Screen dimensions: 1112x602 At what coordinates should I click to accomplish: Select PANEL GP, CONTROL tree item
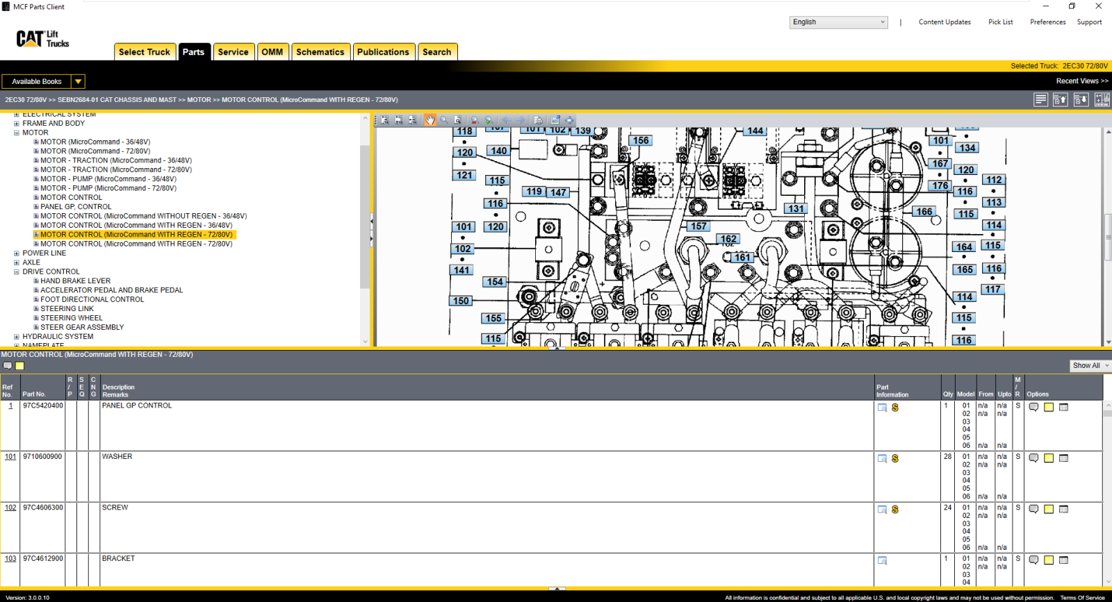pos(76,207)
